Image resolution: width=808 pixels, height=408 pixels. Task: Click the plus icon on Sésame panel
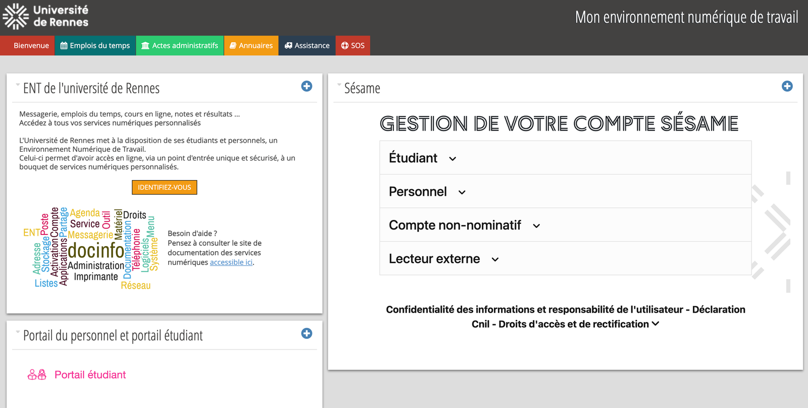[x=787, y=86]
